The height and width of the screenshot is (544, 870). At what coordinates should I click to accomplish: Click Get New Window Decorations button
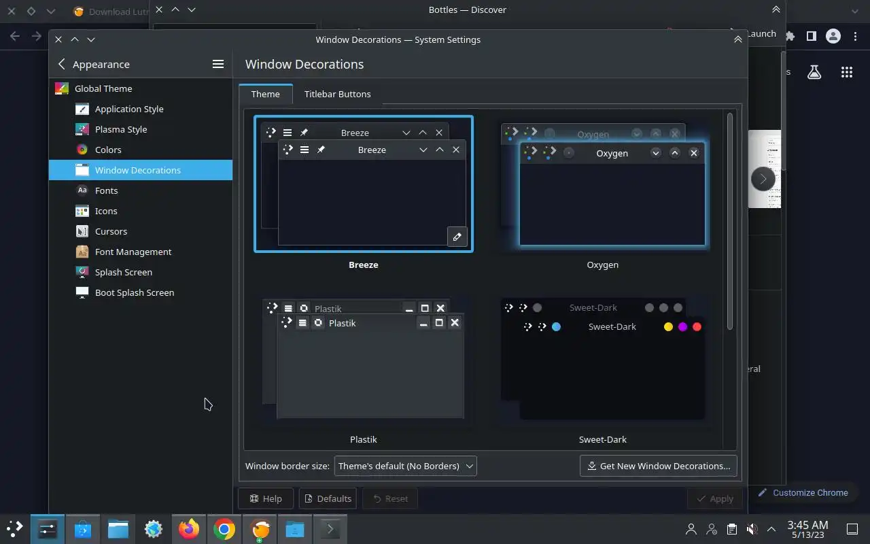coord(658,466)
